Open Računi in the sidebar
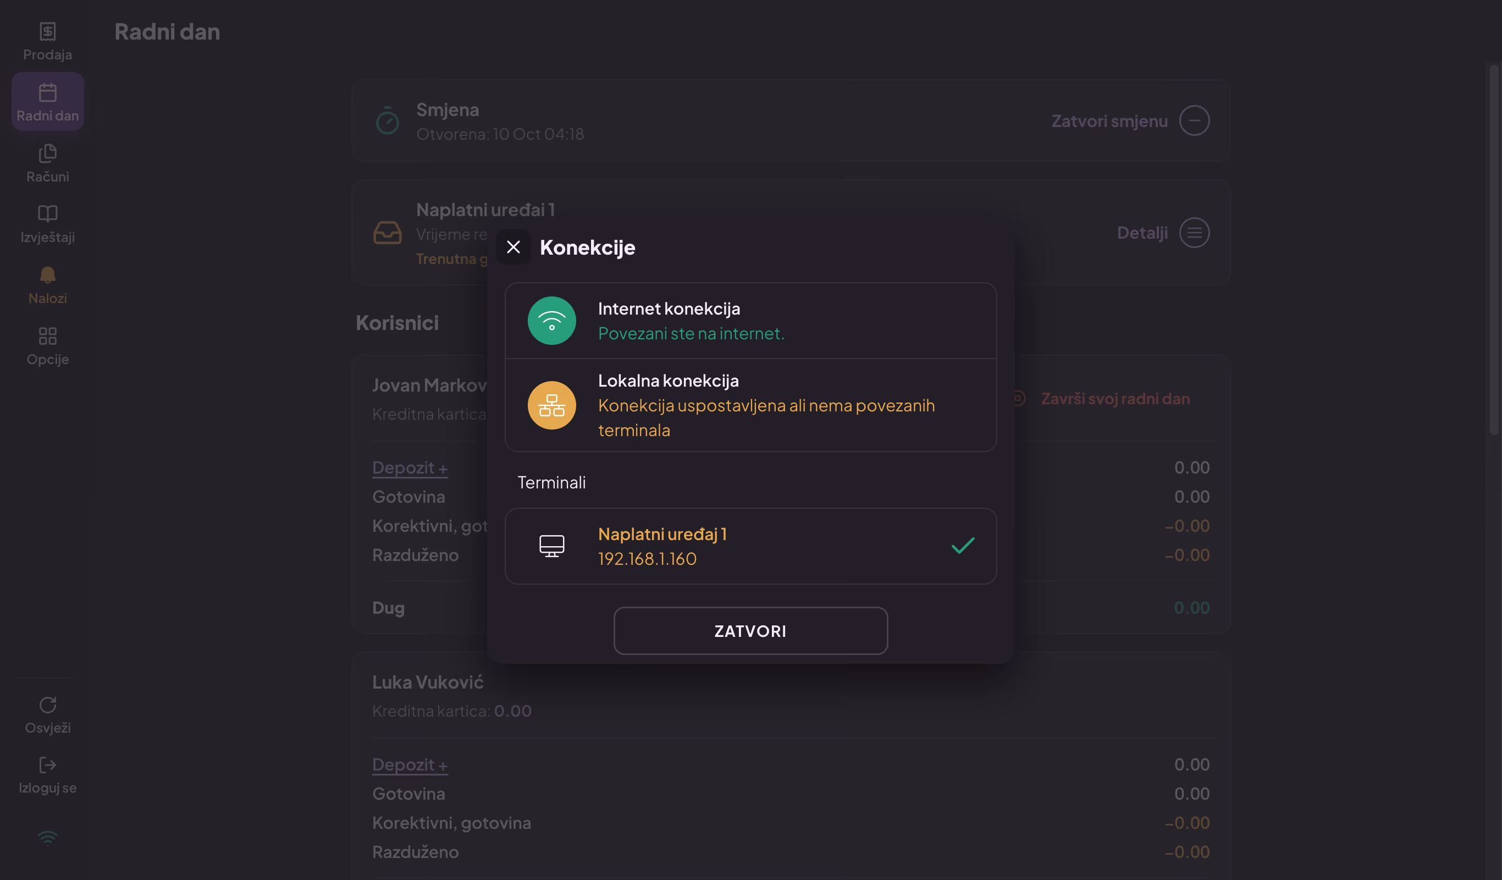 [48, 163]
